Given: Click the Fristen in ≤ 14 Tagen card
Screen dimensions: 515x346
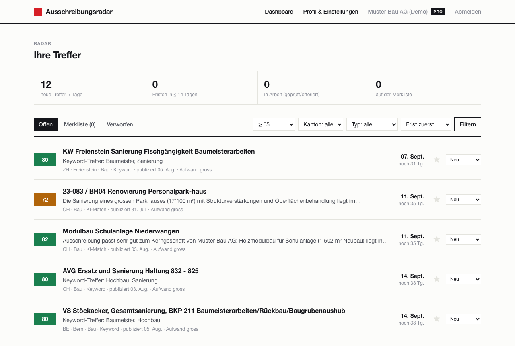Looking at the screenshot, I should [x=202, y=88].
